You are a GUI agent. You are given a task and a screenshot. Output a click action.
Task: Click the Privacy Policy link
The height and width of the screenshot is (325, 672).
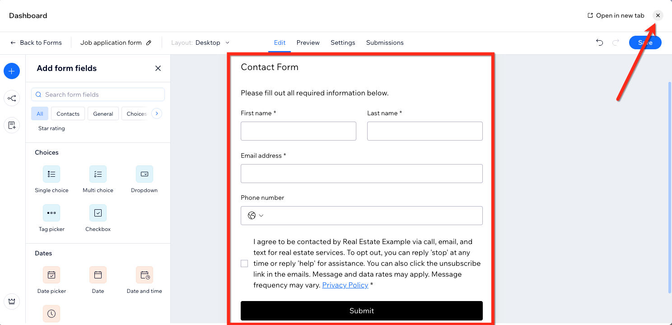pos(345,285)
